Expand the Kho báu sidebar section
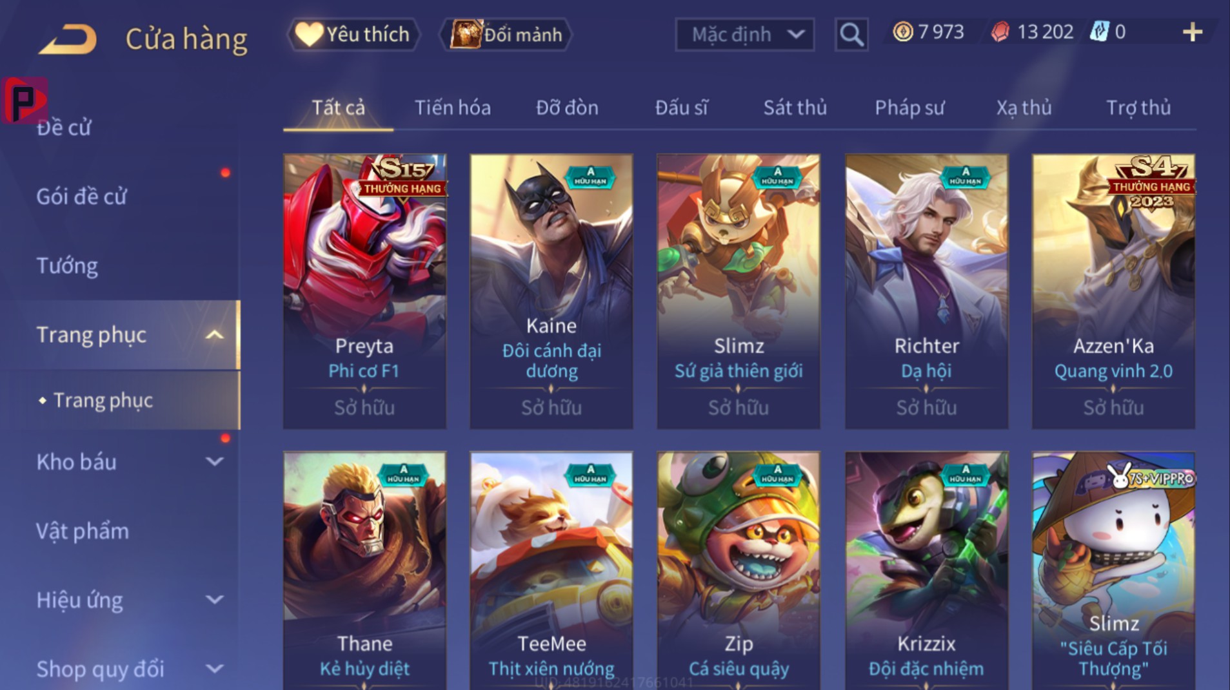The image size is (1230, 690). click(215, 461)
